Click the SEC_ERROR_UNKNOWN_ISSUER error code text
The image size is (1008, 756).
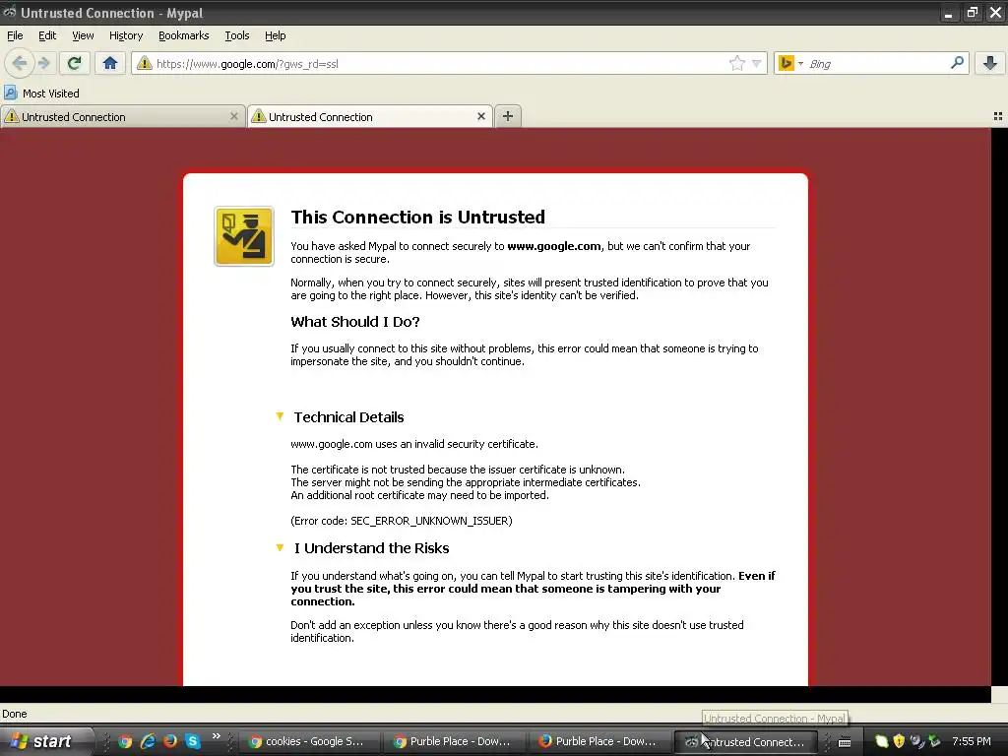pos(431,521)
